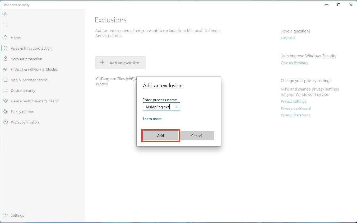357x223 pixels.
Task: Click the Device security laptop icon
Action: (x=6, y=91)
